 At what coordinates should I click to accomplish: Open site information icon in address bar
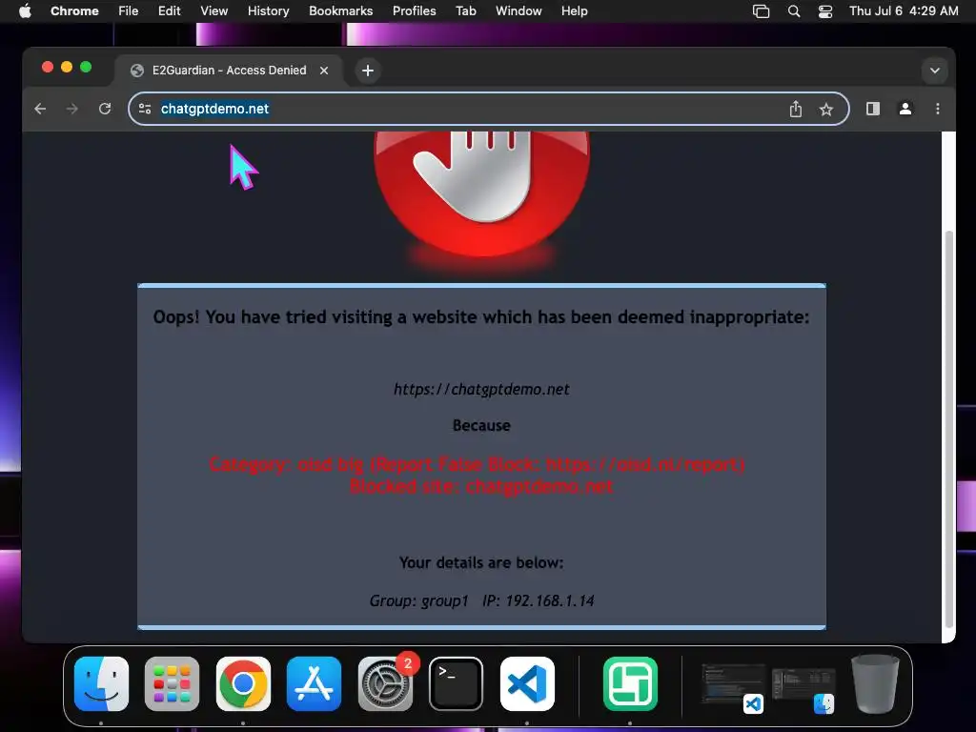(145, 109)
